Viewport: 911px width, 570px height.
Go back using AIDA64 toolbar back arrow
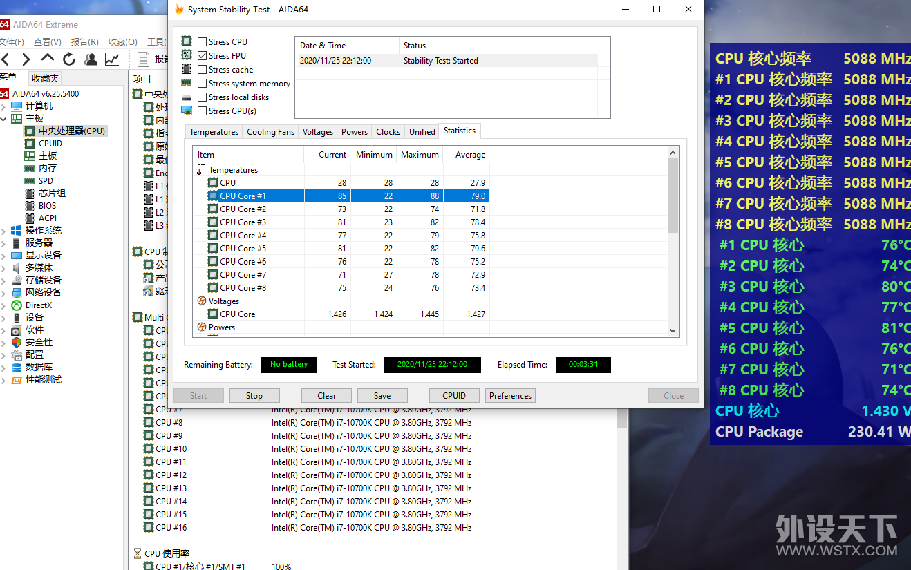pos(5,59)
